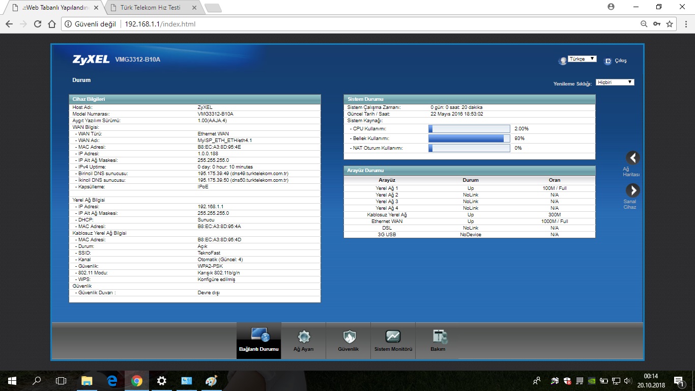The height and width of the screenshot is (391, 695).
Task: Click the CPU Kullanımı progress bar
Action: pyautogui.click(x=469, y=129)
